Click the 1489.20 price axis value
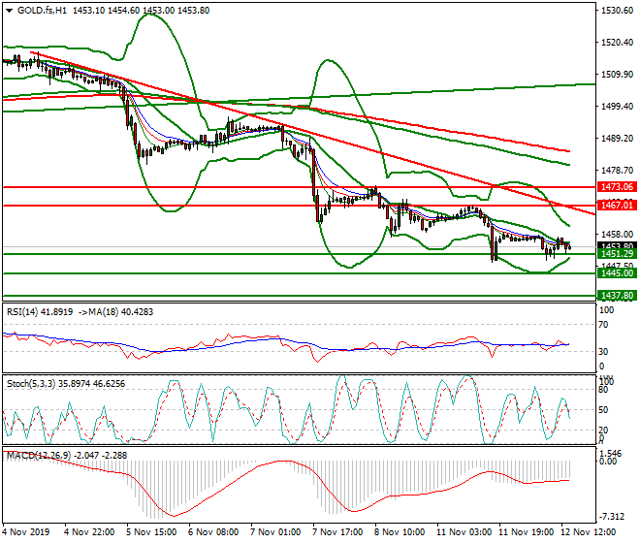 (617, 139)
